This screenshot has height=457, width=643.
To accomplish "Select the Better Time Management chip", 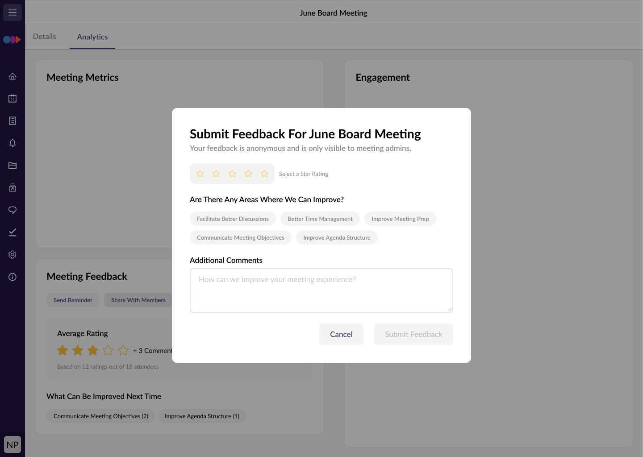I will (x=320, y=219).
